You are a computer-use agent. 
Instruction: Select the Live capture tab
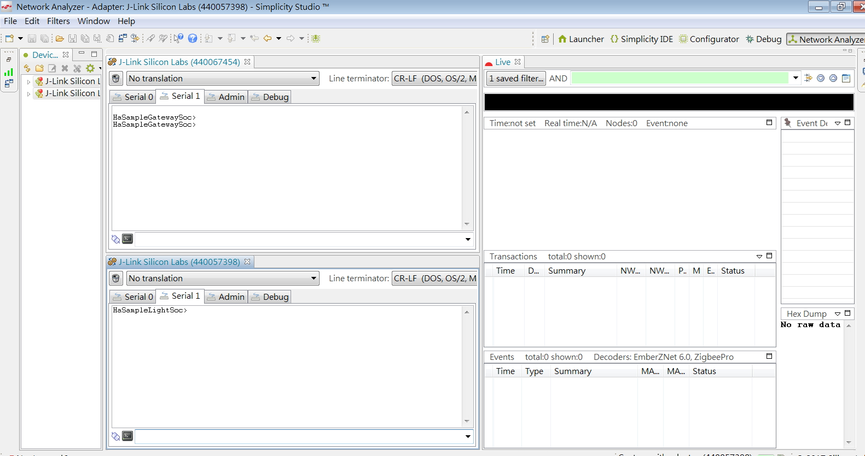pos(503,62)
